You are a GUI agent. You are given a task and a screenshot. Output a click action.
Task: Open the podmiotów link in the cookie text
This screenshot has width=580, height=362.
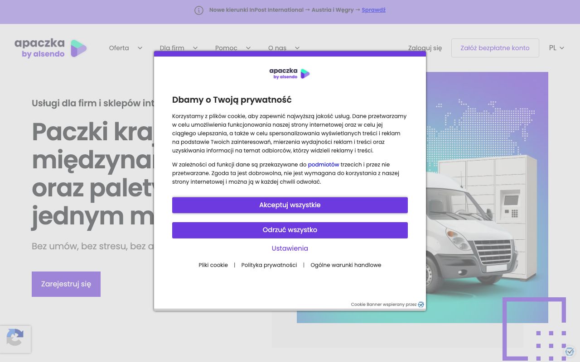324,165
